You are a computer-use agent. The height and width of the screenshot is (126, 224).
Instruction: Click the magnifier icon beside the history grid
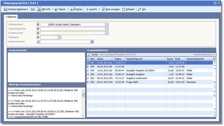coord(214,86)
